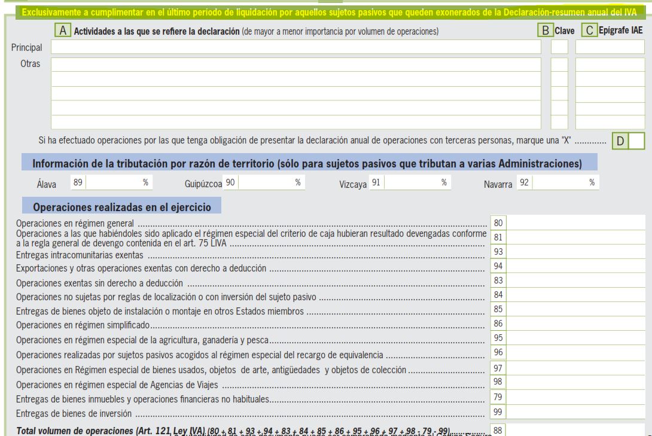Click the Principal activity Clave box

(559, 47)
